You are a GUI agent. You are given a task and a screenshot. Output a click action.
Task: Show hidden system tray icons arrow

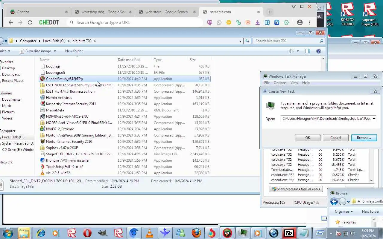click(x=331, y=233)
